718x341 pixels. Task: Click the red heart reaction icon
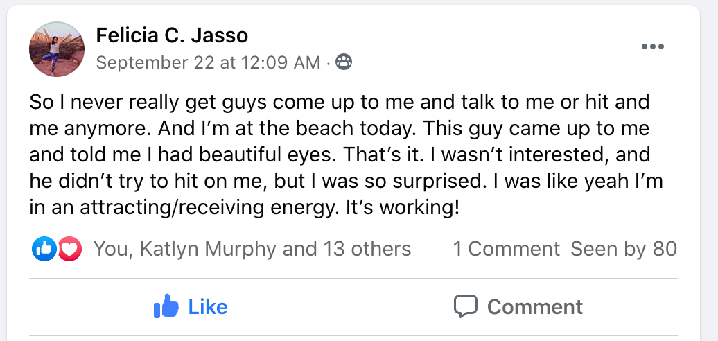pyautogui.click(x=70, y=249)
